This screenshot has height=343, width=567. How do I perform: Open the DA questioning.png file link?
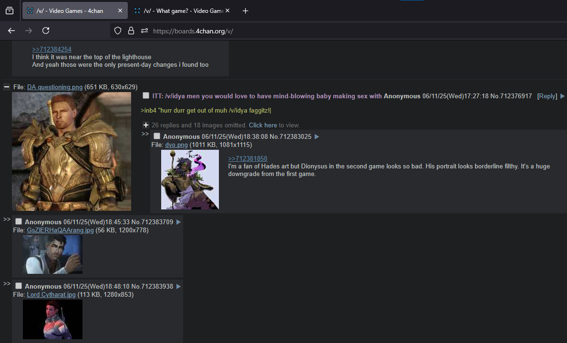click(55, 87)
